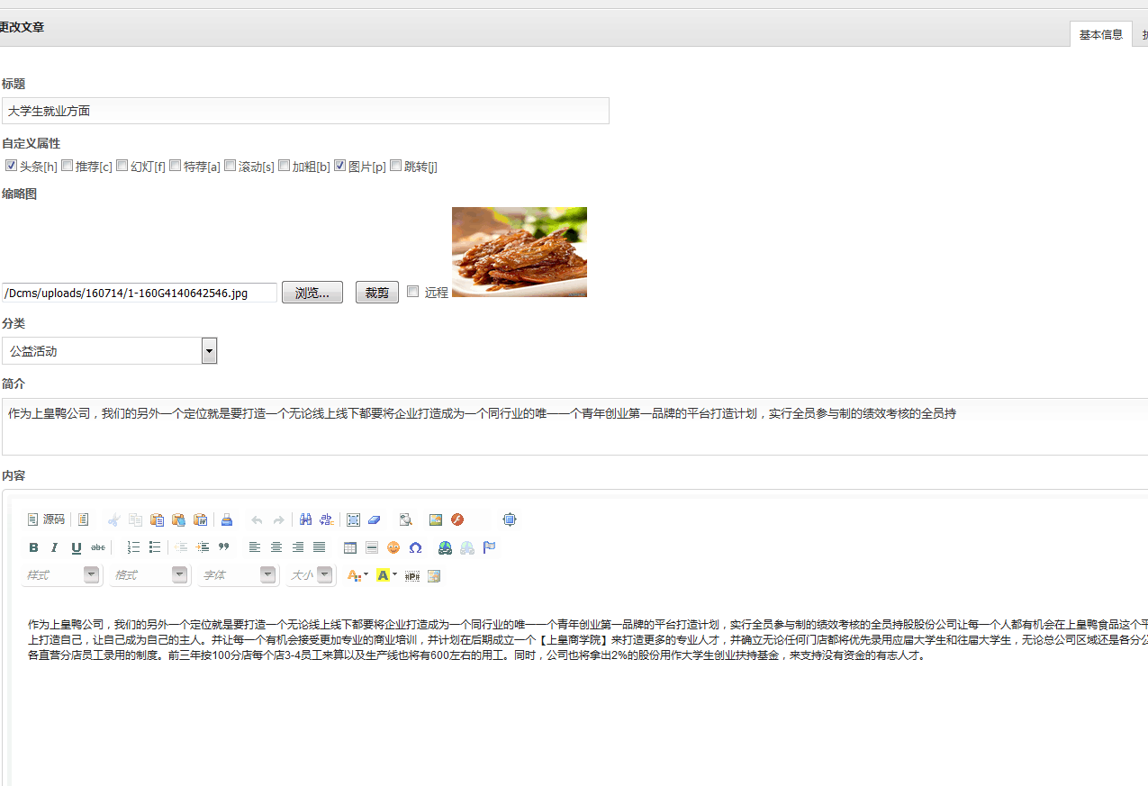
Task: Open the 格式 format dropdown
Action: tap(149, 574)
